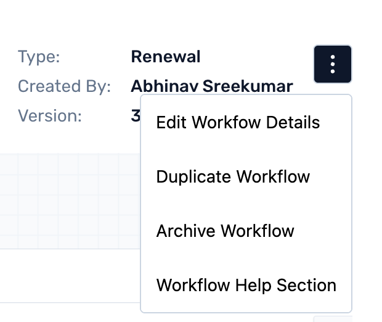The image size is (382, 322).
Task: Click the word Details in the edit entry
Action: click(x=292, y=122)
